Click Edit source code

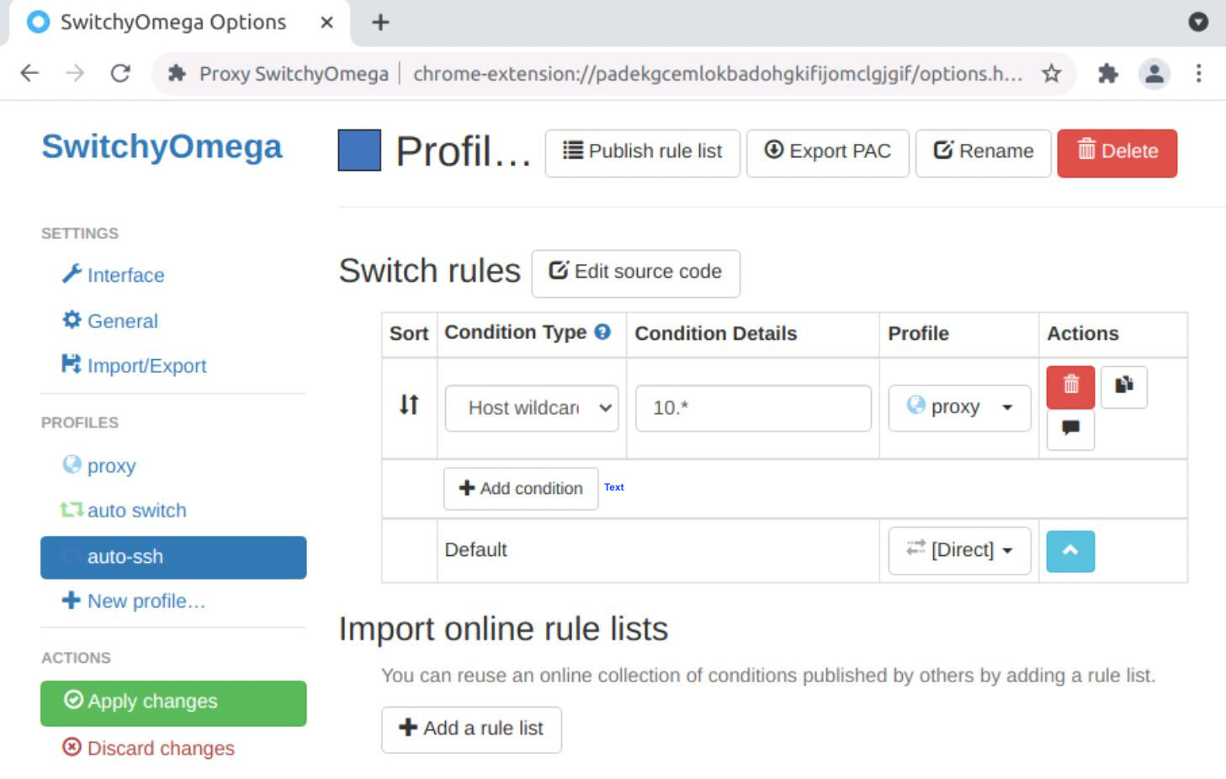point(636,273)
